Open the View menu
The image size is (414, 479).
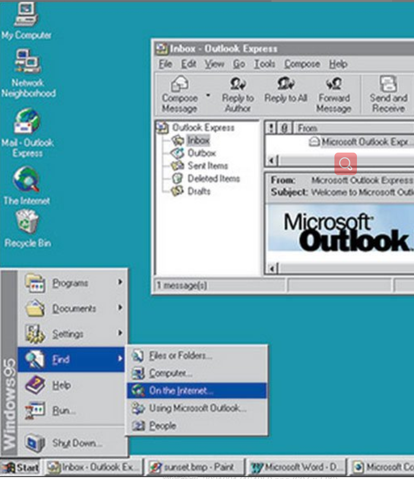214,64
